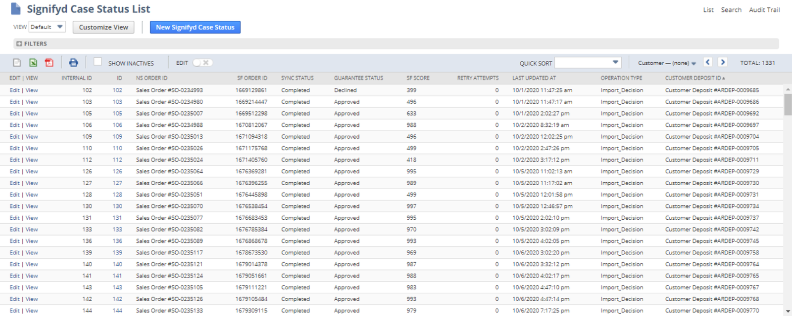Sort by Guarantee Status column header
The width and height of the screenshot is (792, 316).
point(358,78)
